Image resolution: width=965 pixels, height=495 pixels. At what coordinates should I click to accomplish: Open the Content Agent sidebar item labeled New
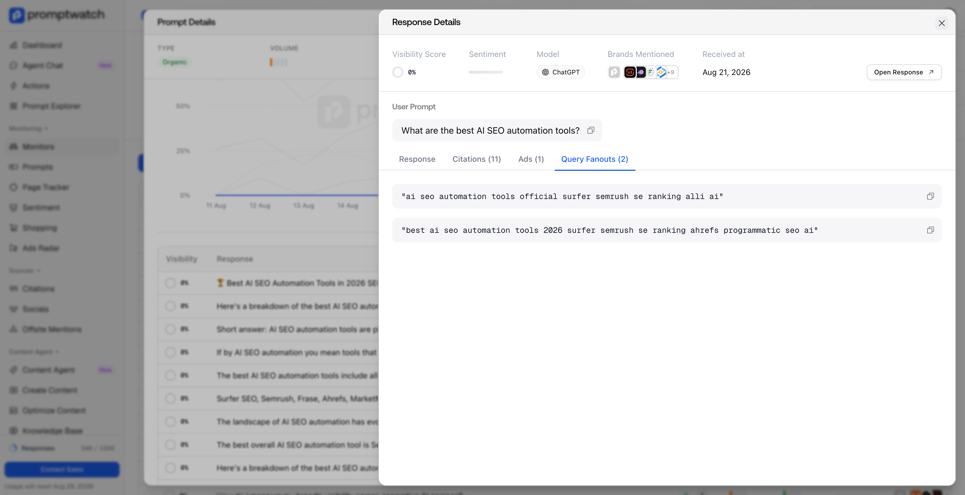(x=62, y=370)
